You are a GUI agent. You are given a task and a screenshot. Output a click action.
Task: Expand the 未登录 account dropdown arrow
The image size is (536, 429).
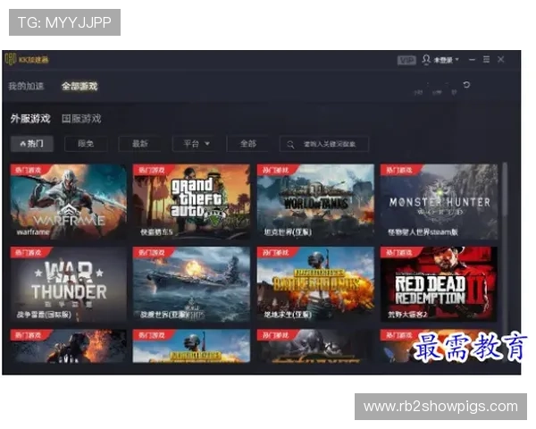pos(457,60)
